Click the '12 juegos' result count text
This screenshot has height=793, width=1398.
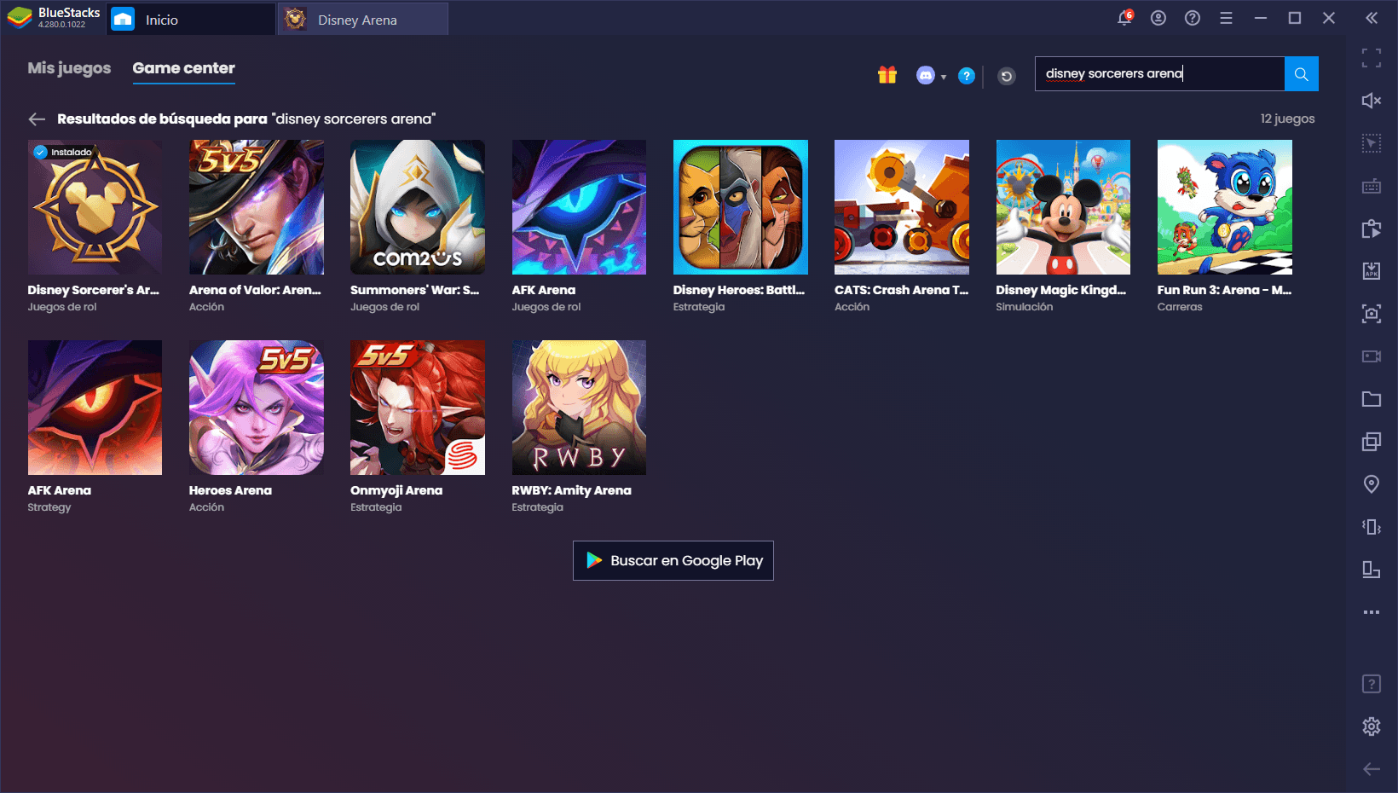(x=1287, y=119)
